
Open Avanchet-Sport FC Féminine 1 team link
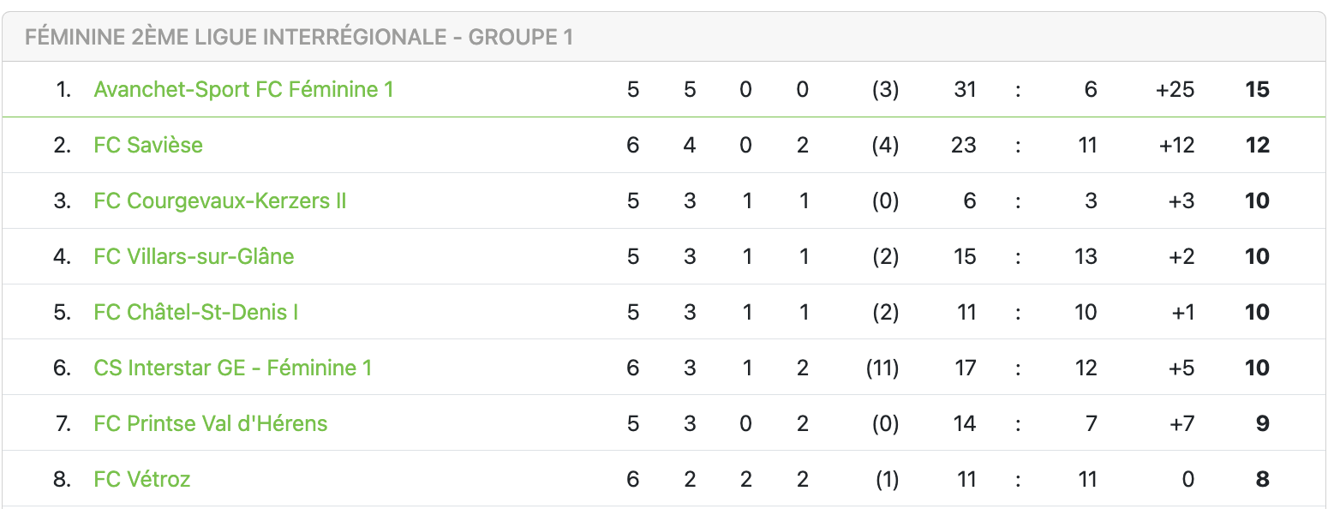(243, 89)
